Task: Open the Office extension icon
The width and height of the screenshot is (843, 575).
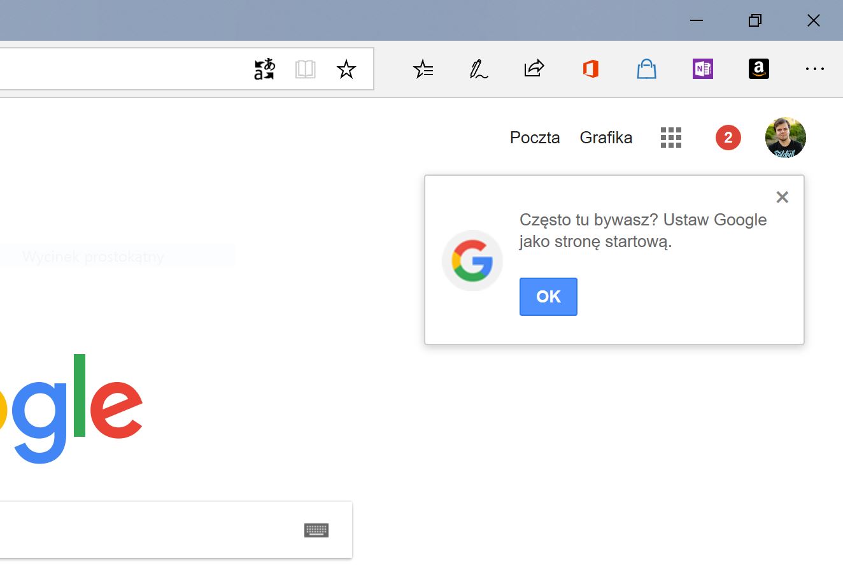Action: pos(591,69)
